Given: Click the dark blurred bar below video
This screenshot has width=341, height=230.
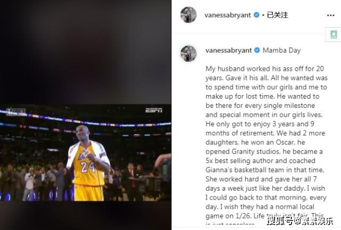Looking at the screenshot, I should (86, 216).
